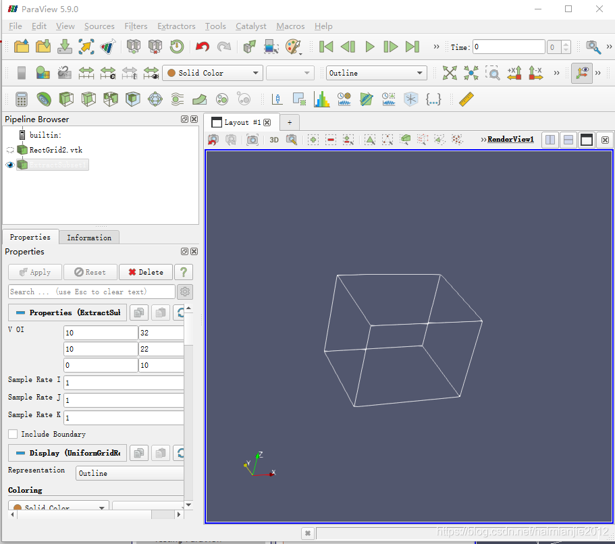This screenshot has width=615, height=544.
Task: Open the Filters menu
Action: 136,26
